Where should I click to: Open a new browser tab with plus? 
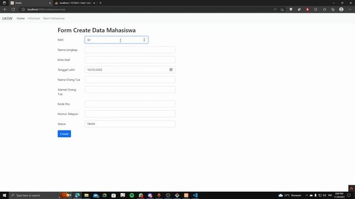click(x=100, y=3)
